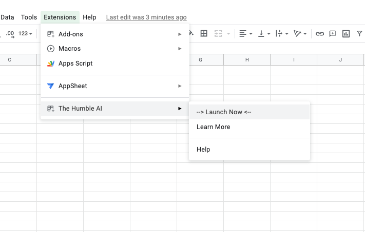
Task: Click the fill color paint bucket icon
Action: (191, 33)
